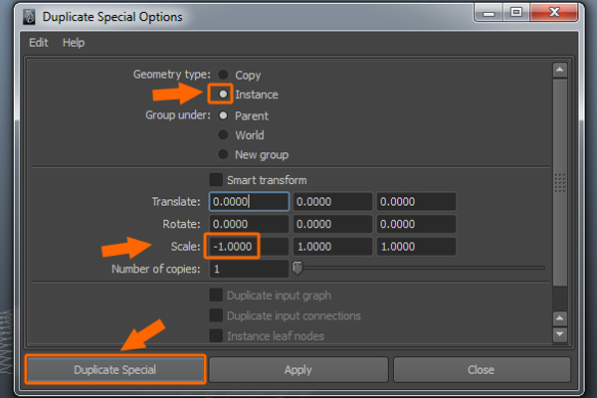Screen dimensions: 597x398
Task: Click the vertical scrollbar track
Action: click(559, 183)
